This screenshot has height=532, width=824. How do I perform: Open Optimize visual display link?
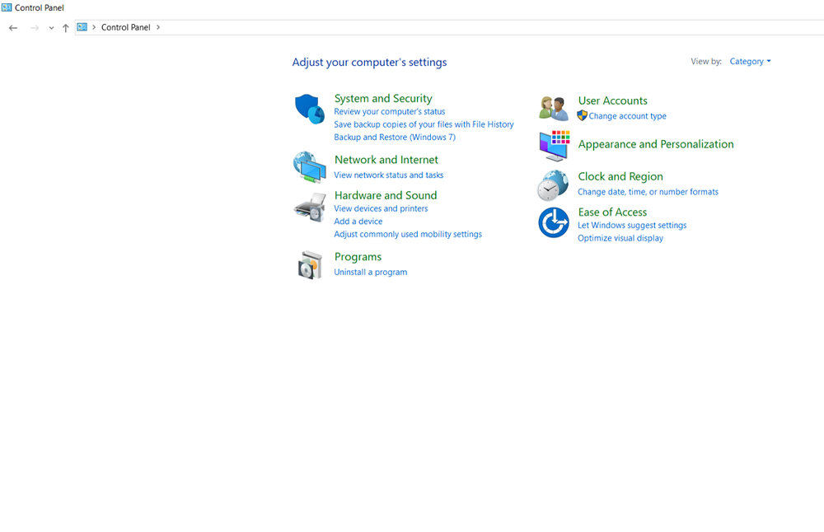tap(620, 238)
